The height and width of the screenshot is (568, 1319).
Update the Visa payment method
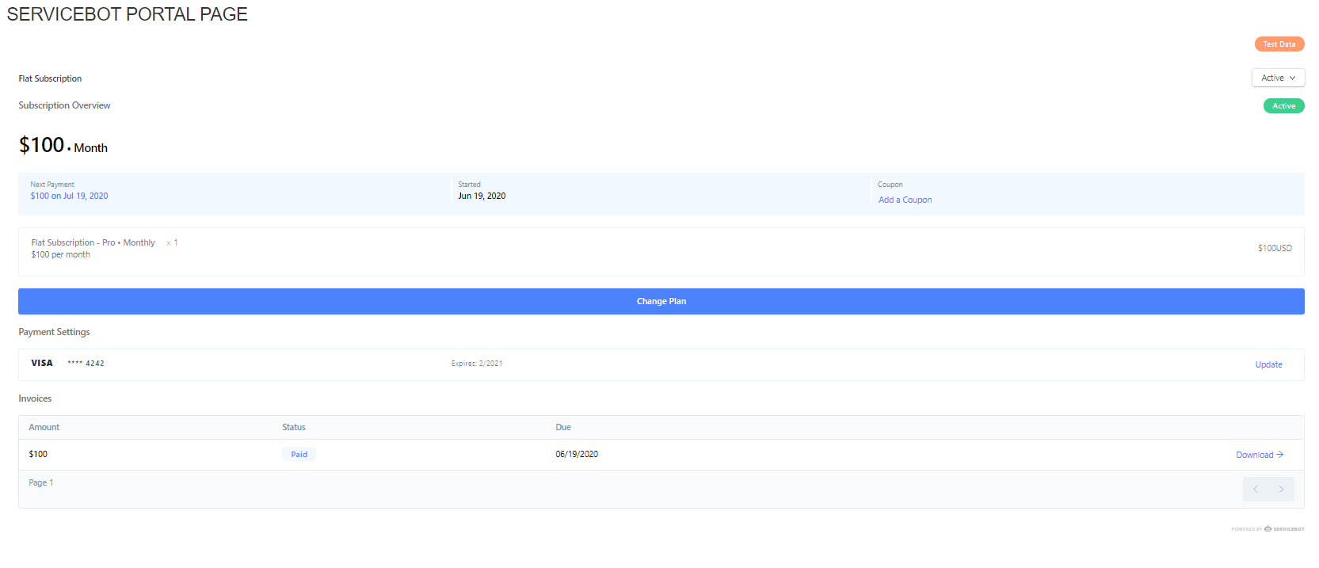(1268, 364)
